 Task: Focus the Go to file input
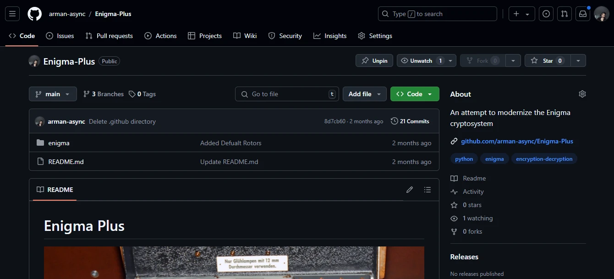click(x=287, y=94)
